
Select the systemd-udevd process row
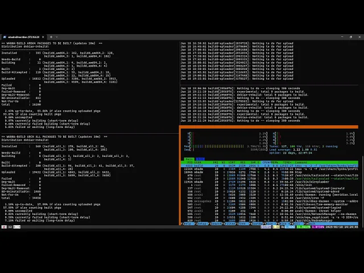click(270, 192)
